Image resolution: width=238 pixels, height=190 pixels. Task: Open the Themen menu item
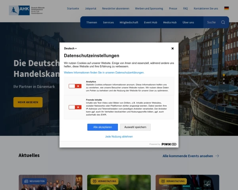click(92, 22)
